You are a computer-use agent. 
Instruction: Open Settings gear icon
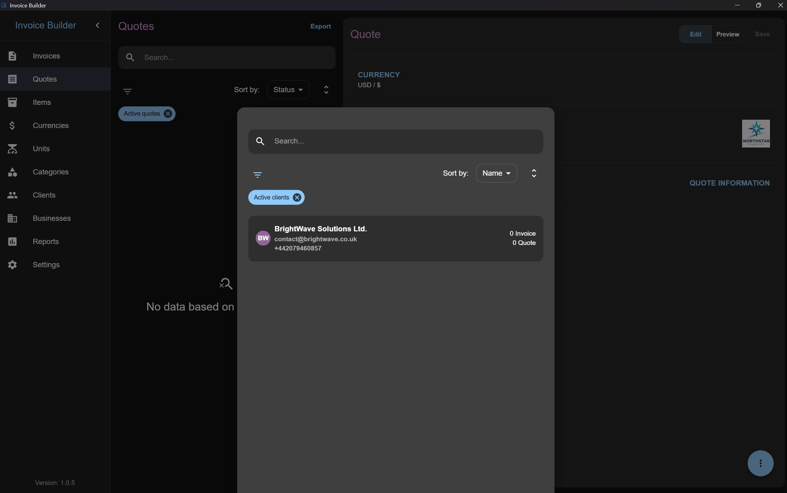(x=12, y=264)
